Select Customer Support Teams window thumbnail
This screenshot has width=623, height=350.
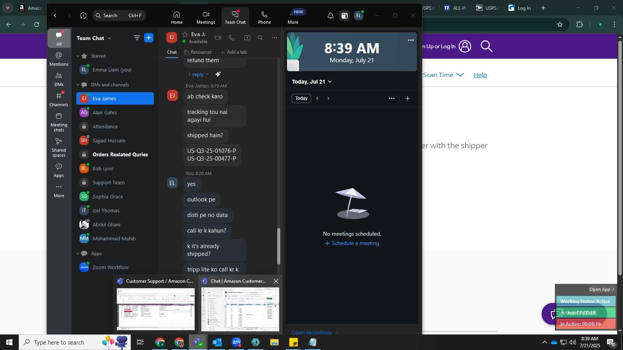pos(156,304)
